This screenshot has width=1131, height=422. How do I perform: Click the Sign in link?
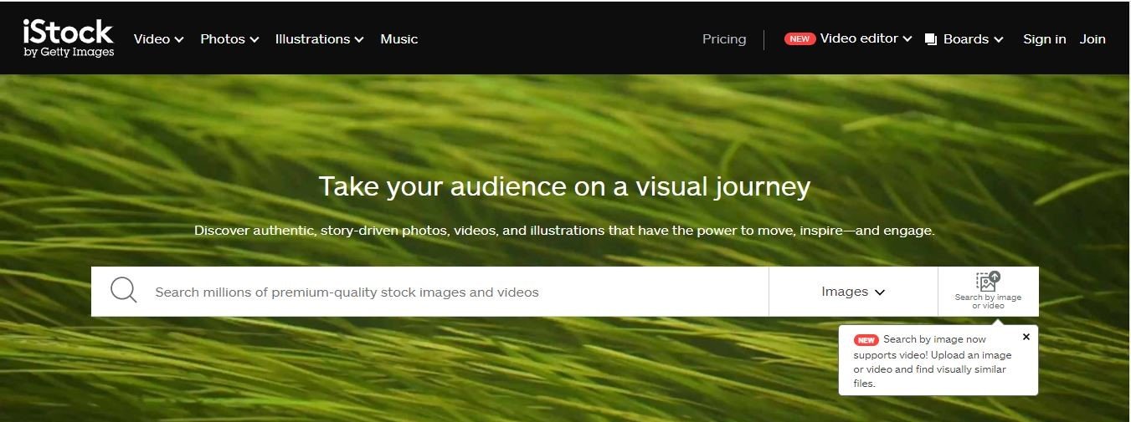click(1045, 39)
